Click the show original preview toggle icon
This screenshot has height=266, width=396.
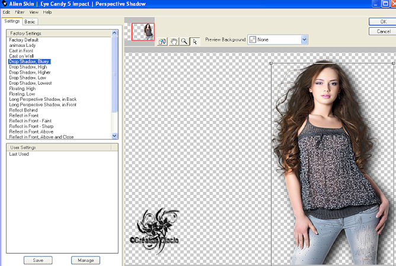(162, 41)
